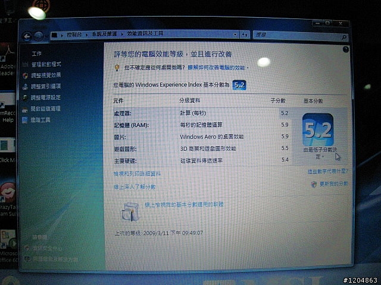
Task: Click the 元件 column header
Action: [118, 101]
